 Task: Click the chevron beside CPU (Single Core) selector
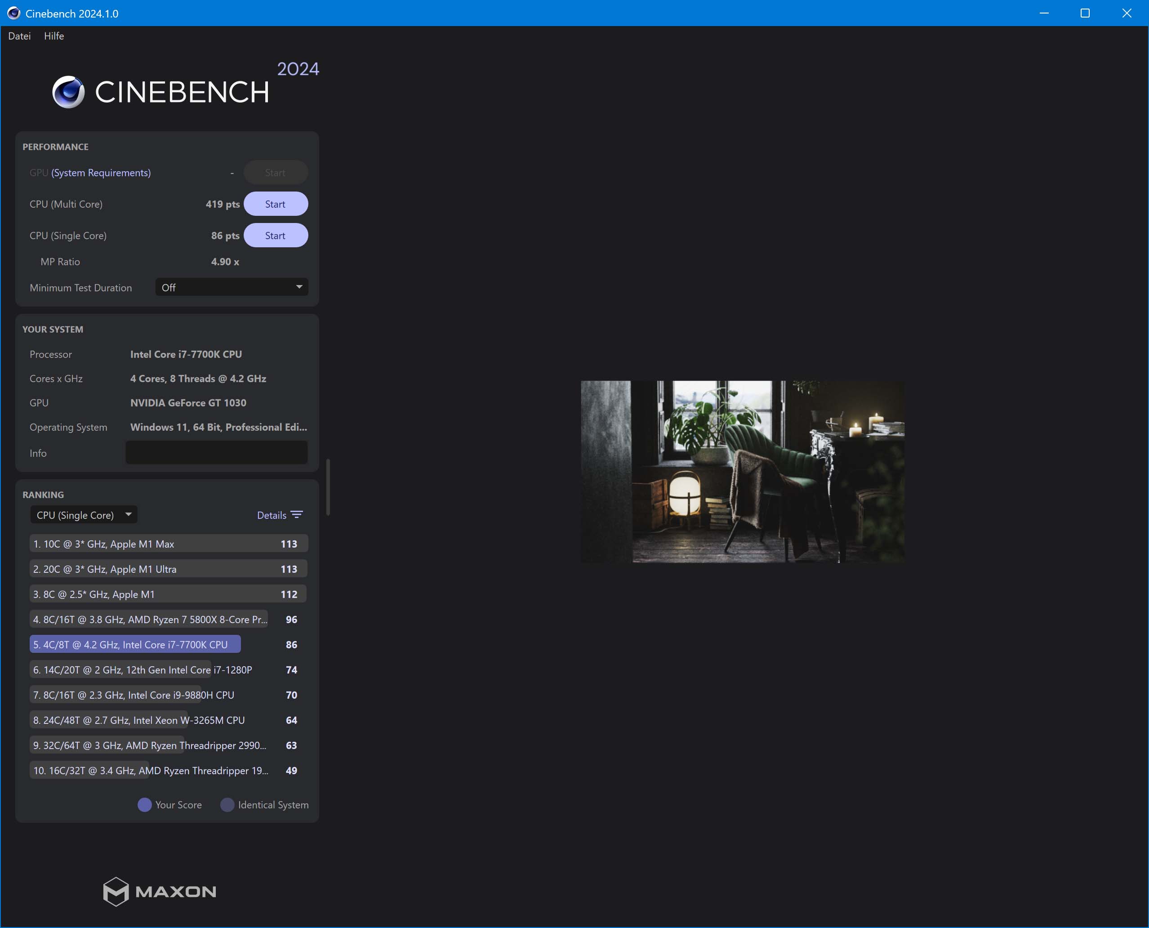[128, 514]
